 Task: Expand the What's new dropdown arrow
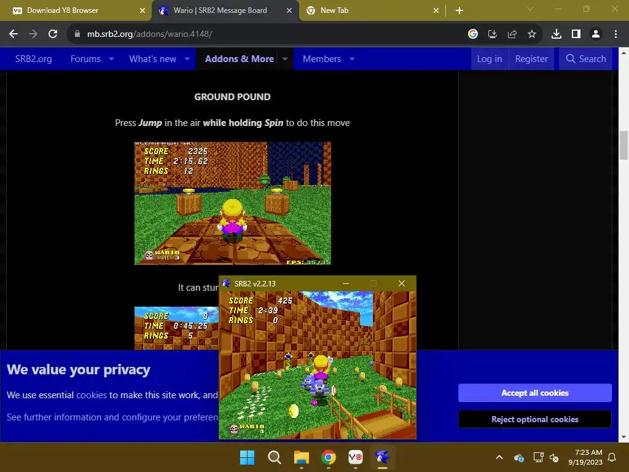(x=187, y=59)
